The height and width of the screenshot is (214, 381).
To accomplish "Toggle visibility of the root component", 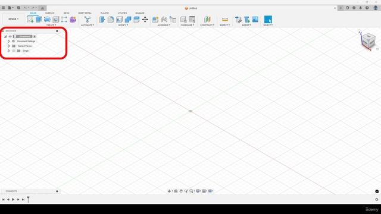I will pos(10,37).
